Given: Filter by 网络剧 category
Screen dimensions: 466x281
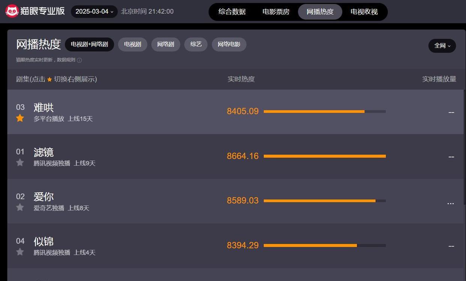Looking at the screenshot, I should click(165, 44).
